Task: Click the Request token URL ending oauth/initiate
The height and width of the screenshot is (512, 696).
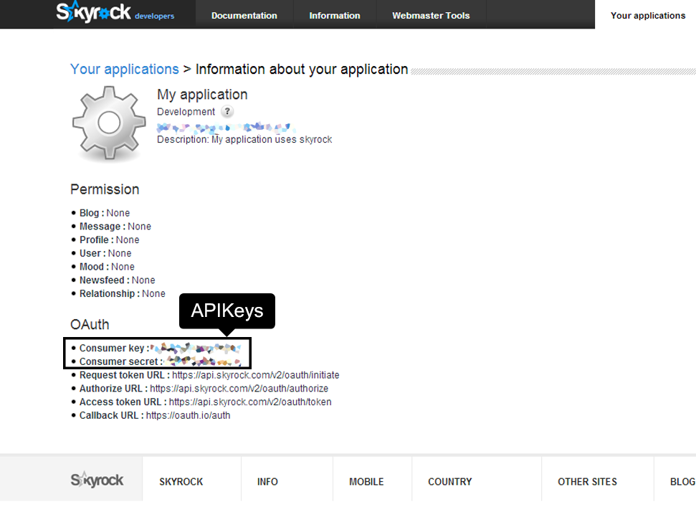Action: point(256,375)
